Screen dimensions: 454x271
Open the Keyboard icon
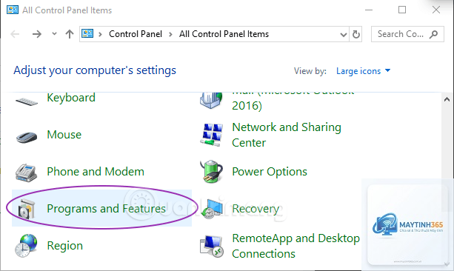27,101
